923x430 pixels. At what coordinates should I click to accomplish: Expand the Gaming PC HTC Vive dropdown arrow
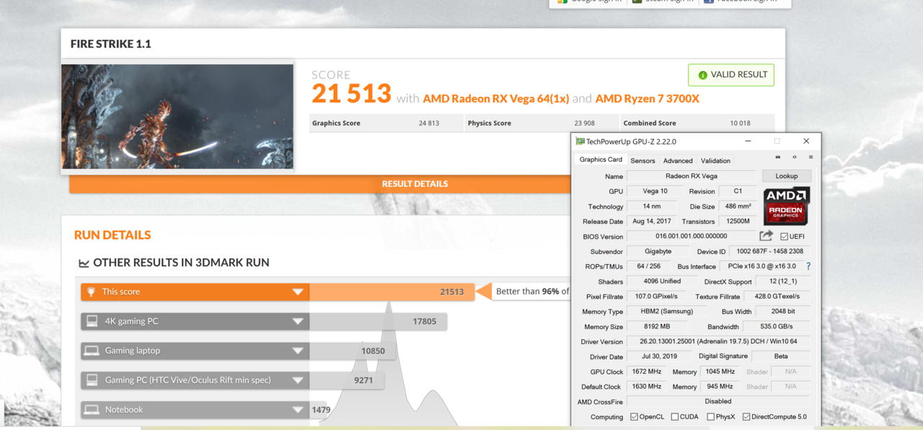tap(297, 381)
